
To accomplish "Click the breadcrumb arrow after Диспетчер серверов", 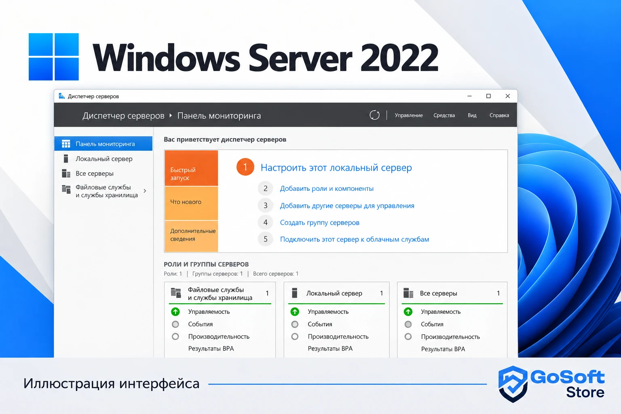I will click(x=171, y=116).
